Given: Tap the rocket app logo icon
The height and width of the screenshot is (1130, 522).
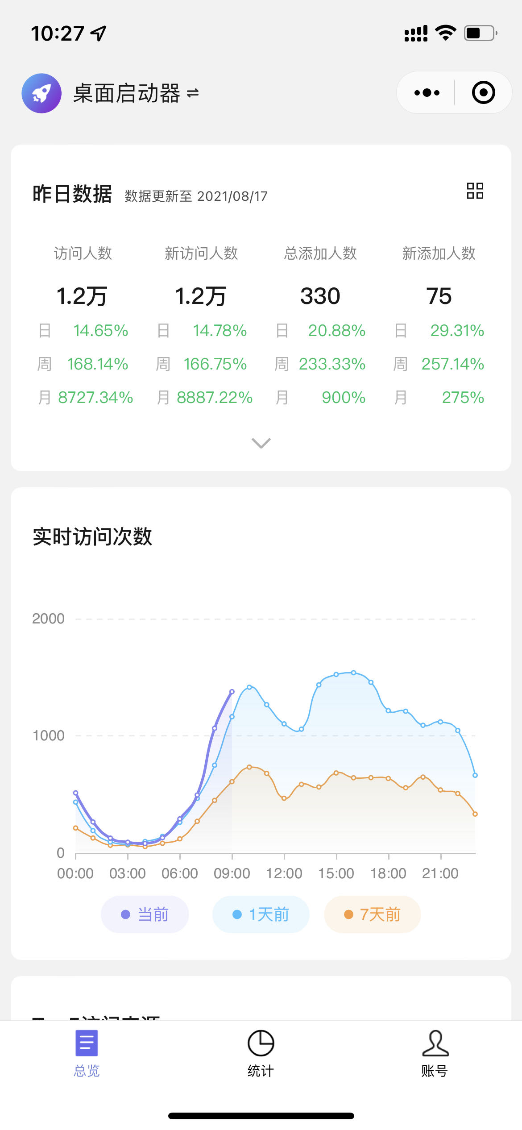Looking at the screenshot, I should 41,93.
